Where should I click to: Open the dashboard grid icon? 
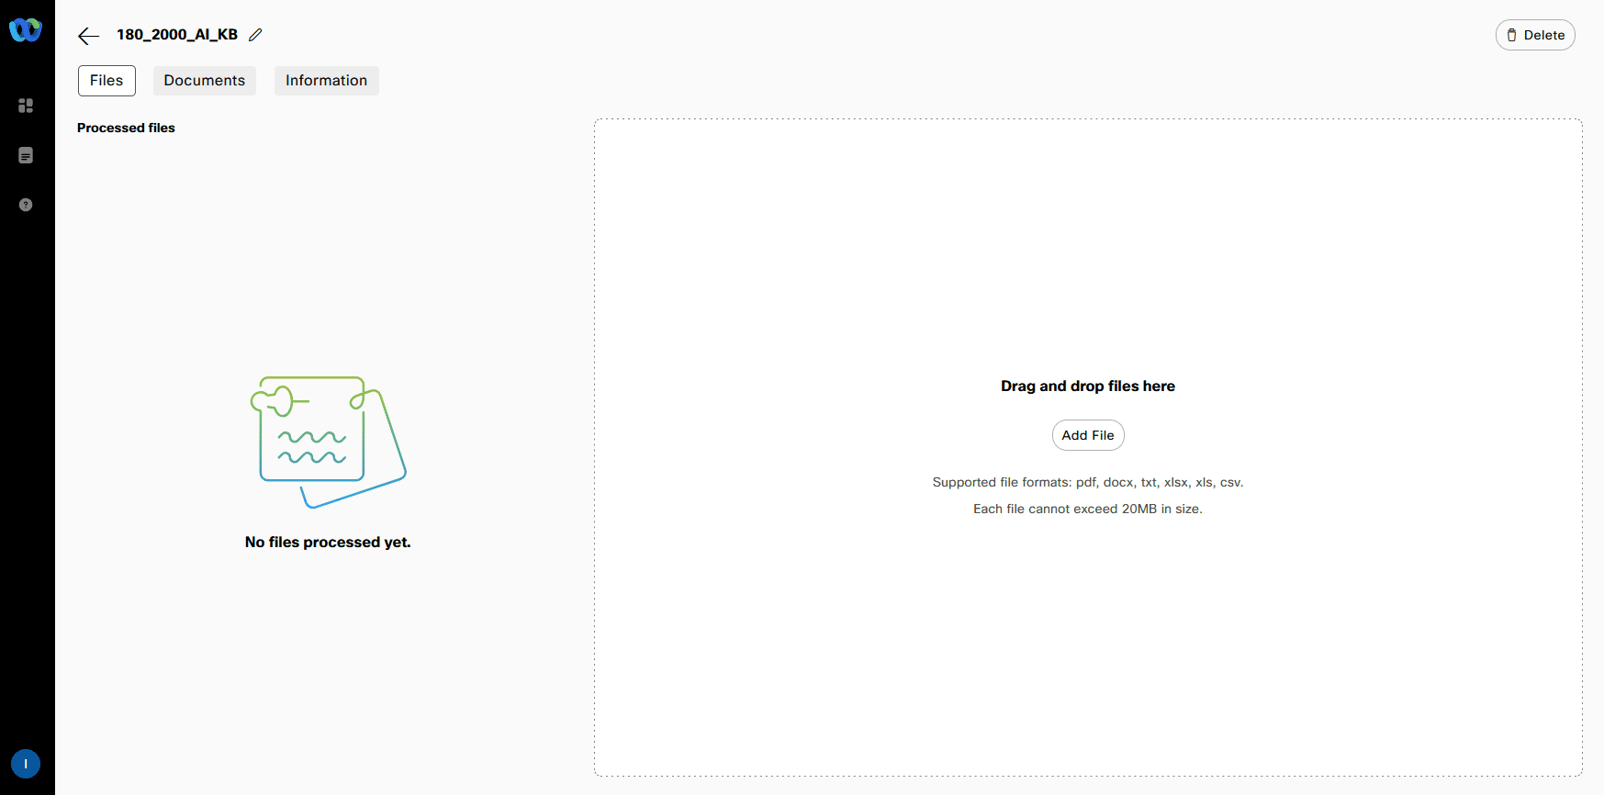pyautogui.click(x=26, y=106)
